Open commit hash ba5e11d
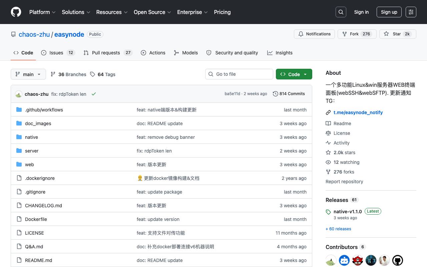 click(x=232, y=94)
